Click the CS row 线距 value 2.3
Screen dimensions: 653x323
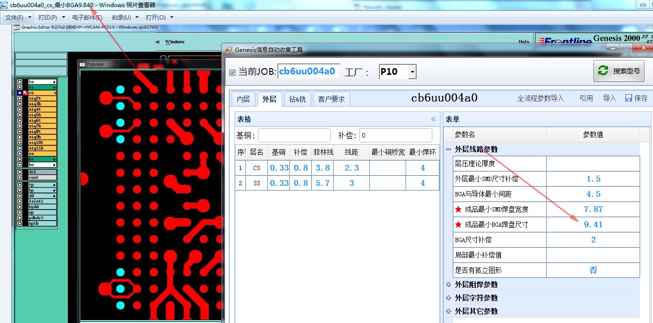coord(352,168)
